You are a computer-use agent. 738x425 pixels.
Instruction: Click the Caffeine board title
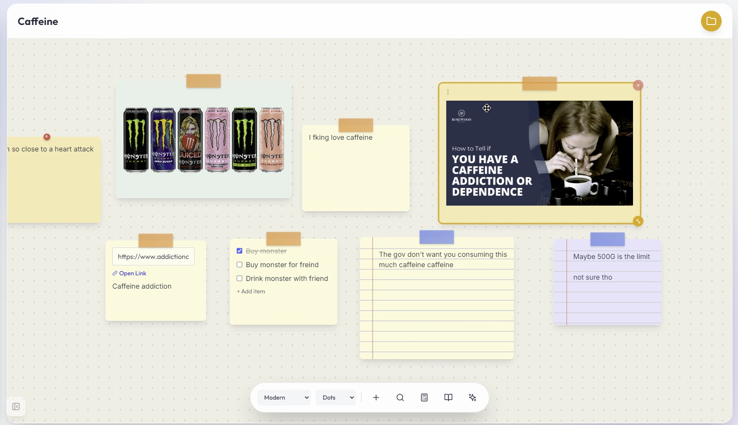38,22
